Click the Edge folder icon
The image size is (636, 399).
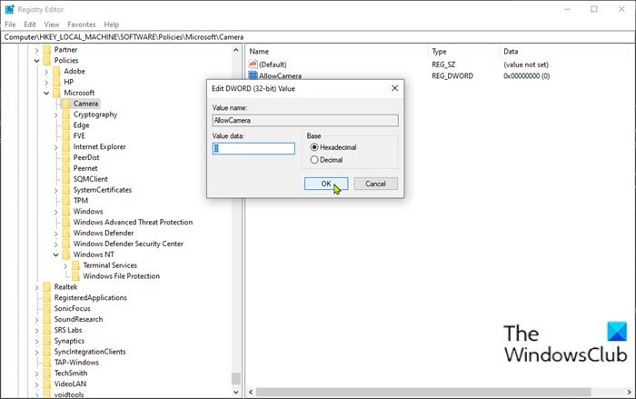click(x=66, y=125)
